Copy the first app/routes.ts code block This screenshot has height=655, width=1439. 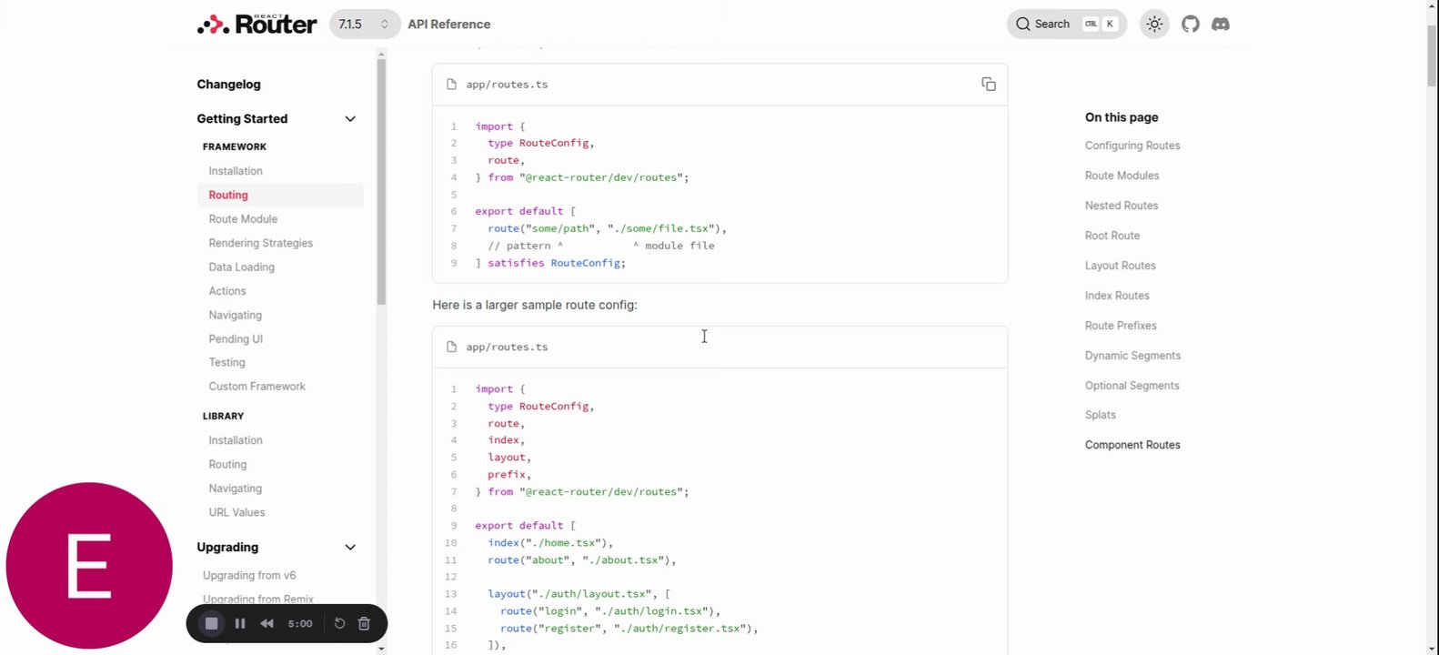[989, 85]
